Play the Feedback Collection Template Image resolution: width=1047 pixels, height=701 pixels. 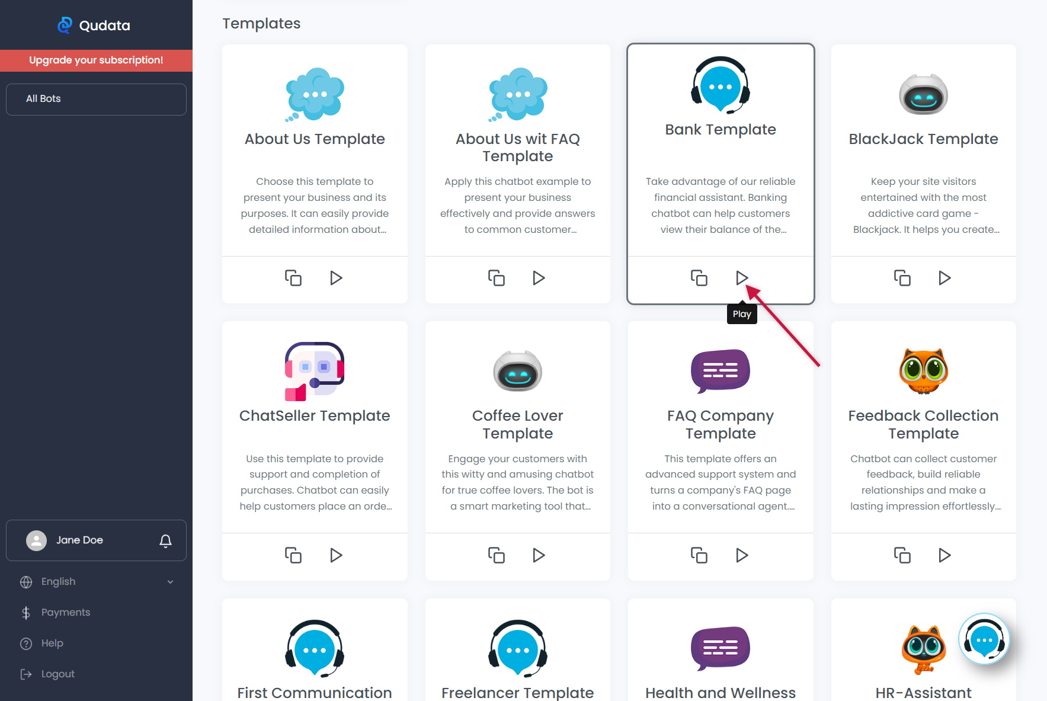(x=944, y=555)
